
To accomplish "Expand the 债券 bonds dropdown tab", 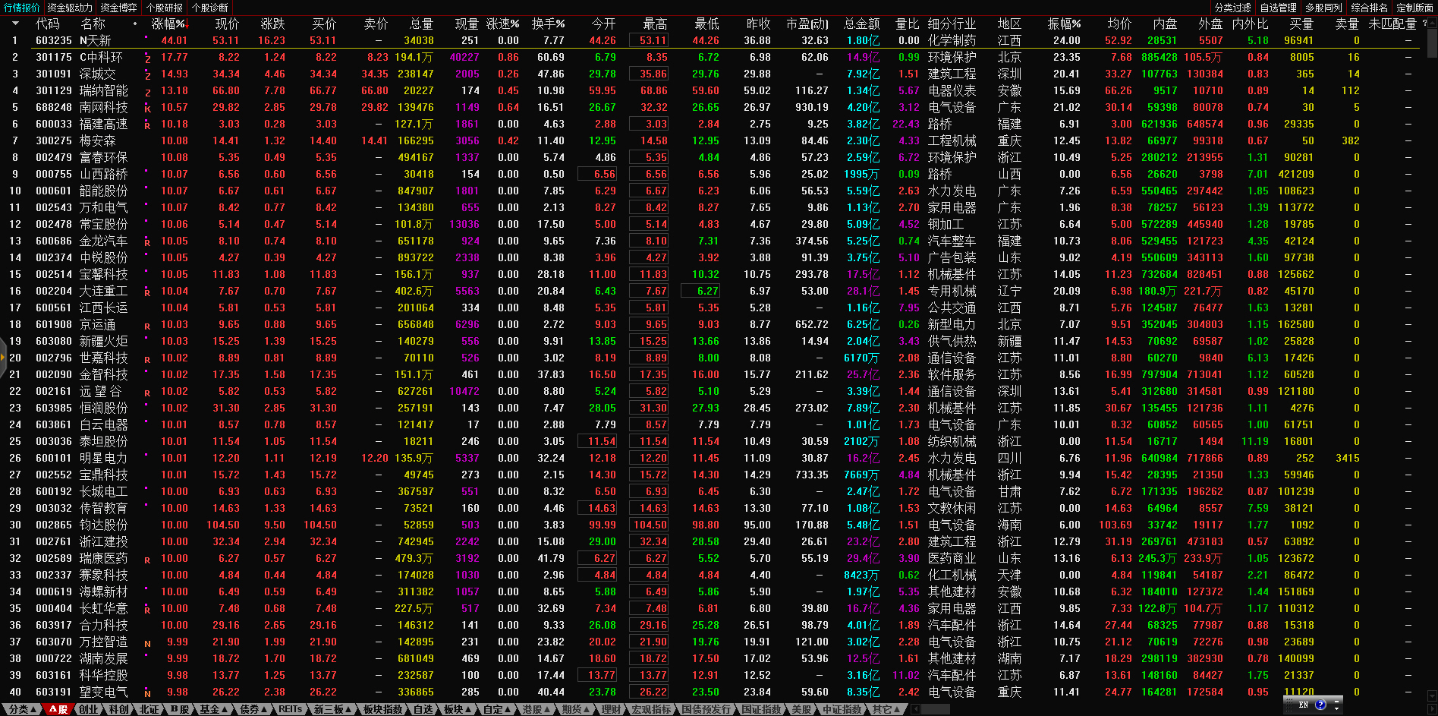I will coord(253,709).
